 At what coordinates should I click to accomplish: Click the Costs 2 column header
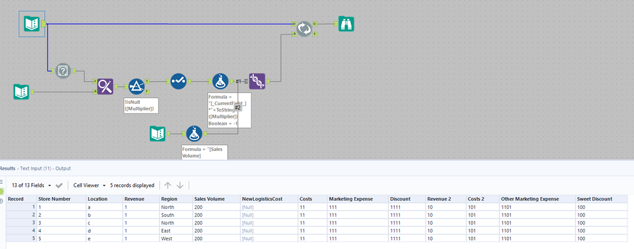[482, 199]
